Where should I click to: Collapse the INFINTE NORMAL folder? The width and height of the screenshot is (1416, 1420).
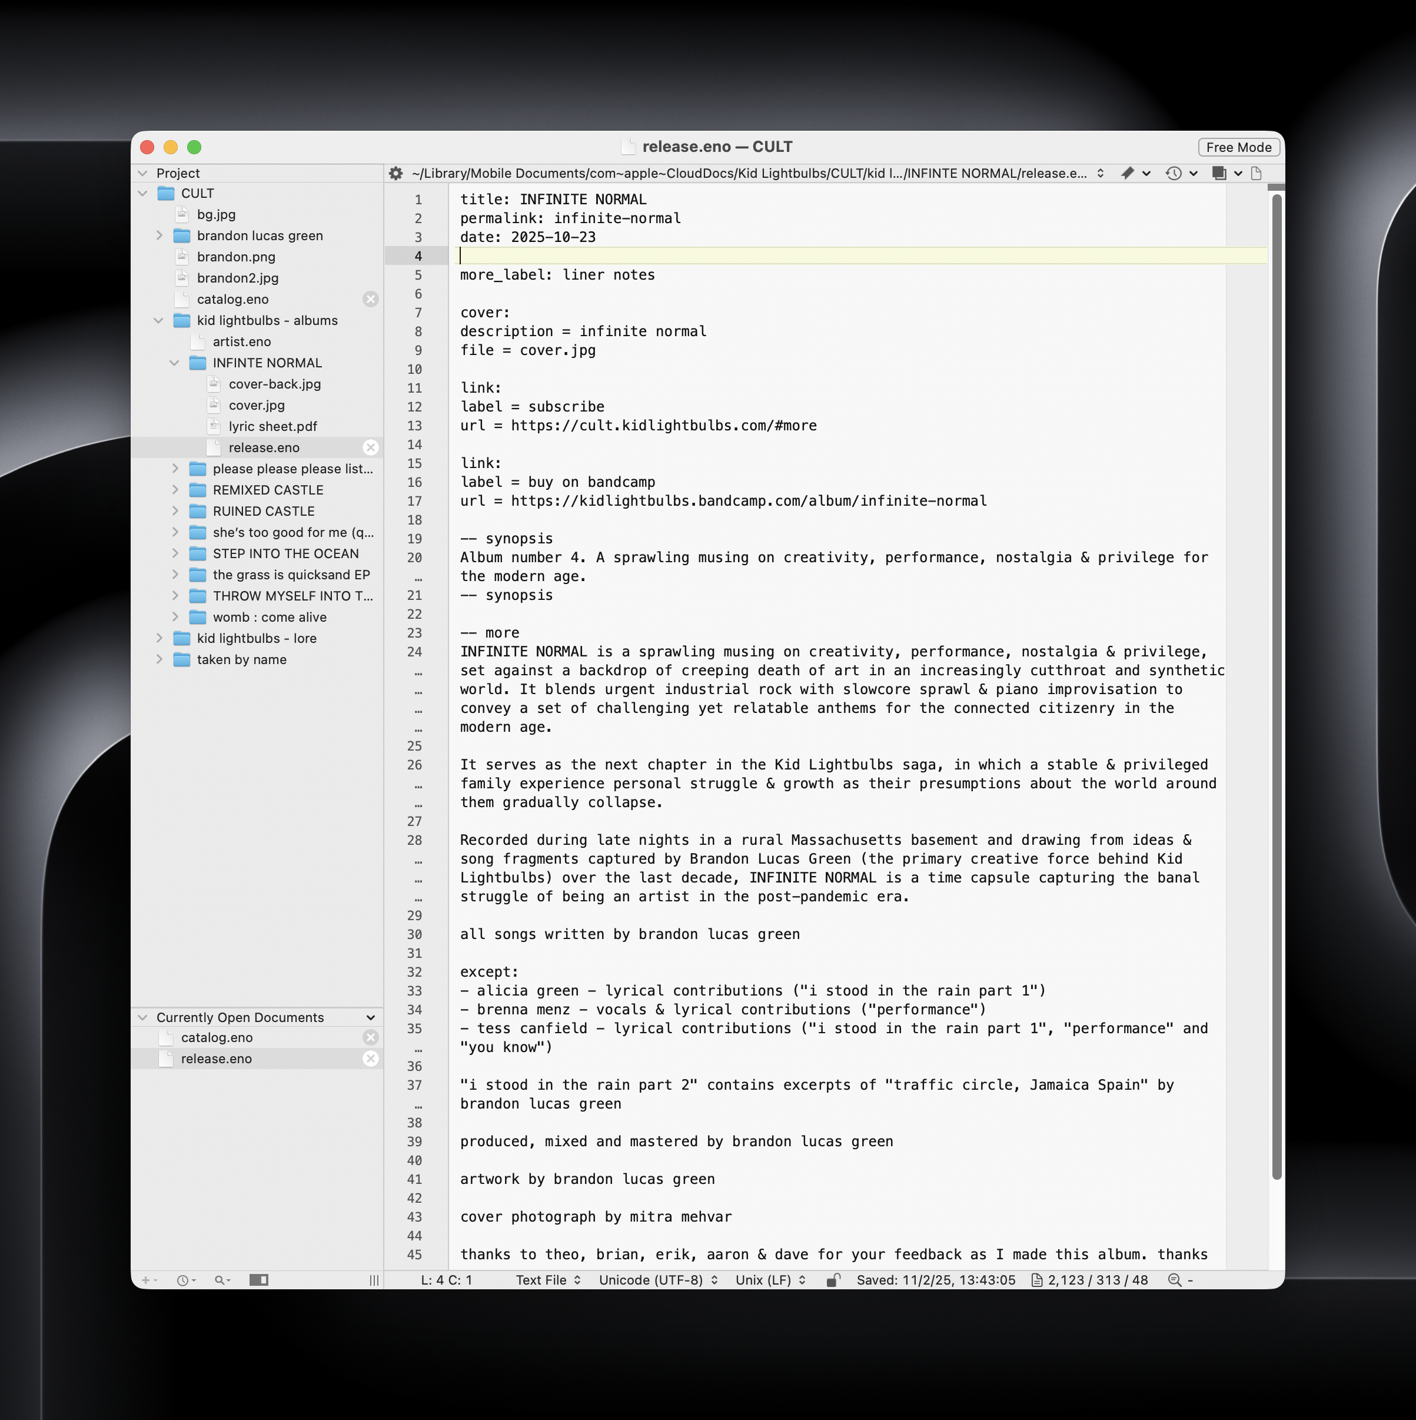(x=175, y=363)
